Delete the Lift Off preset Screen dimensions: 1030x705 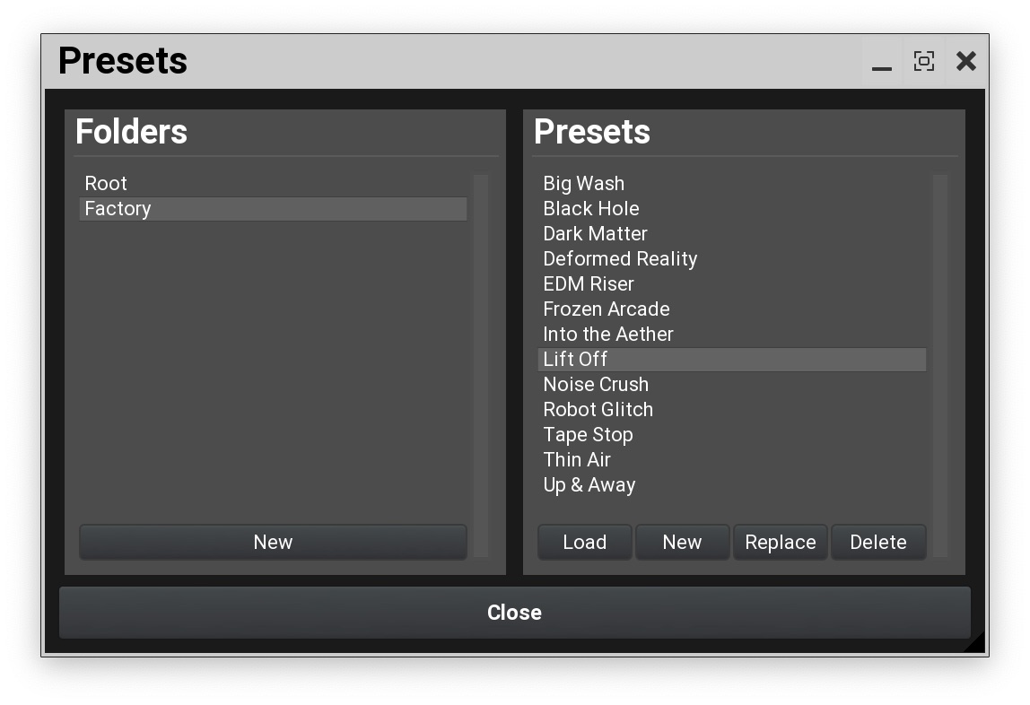point(878,542)
